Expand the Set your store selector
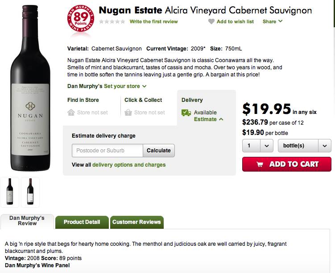 [125, 86]
